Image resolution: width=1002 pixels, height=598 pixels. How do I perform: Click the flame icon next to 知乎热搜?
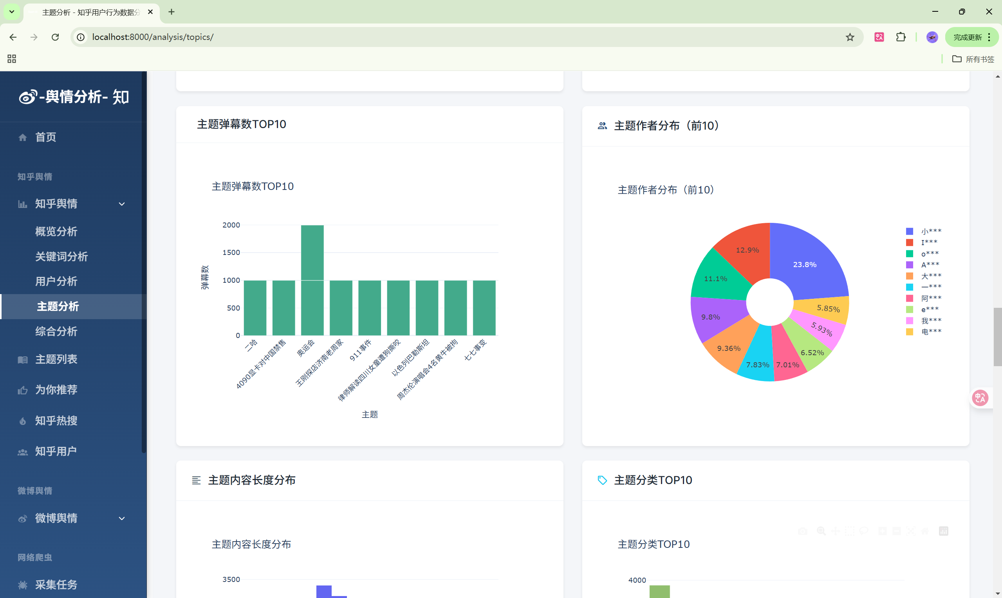pos(23,421)
